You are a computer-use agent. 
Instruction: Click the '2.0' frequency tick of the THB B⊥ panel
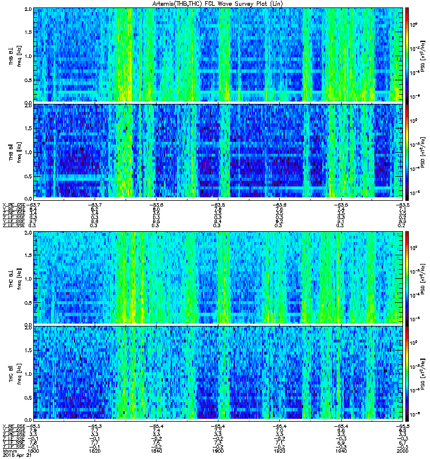click(x=28, y=9)
